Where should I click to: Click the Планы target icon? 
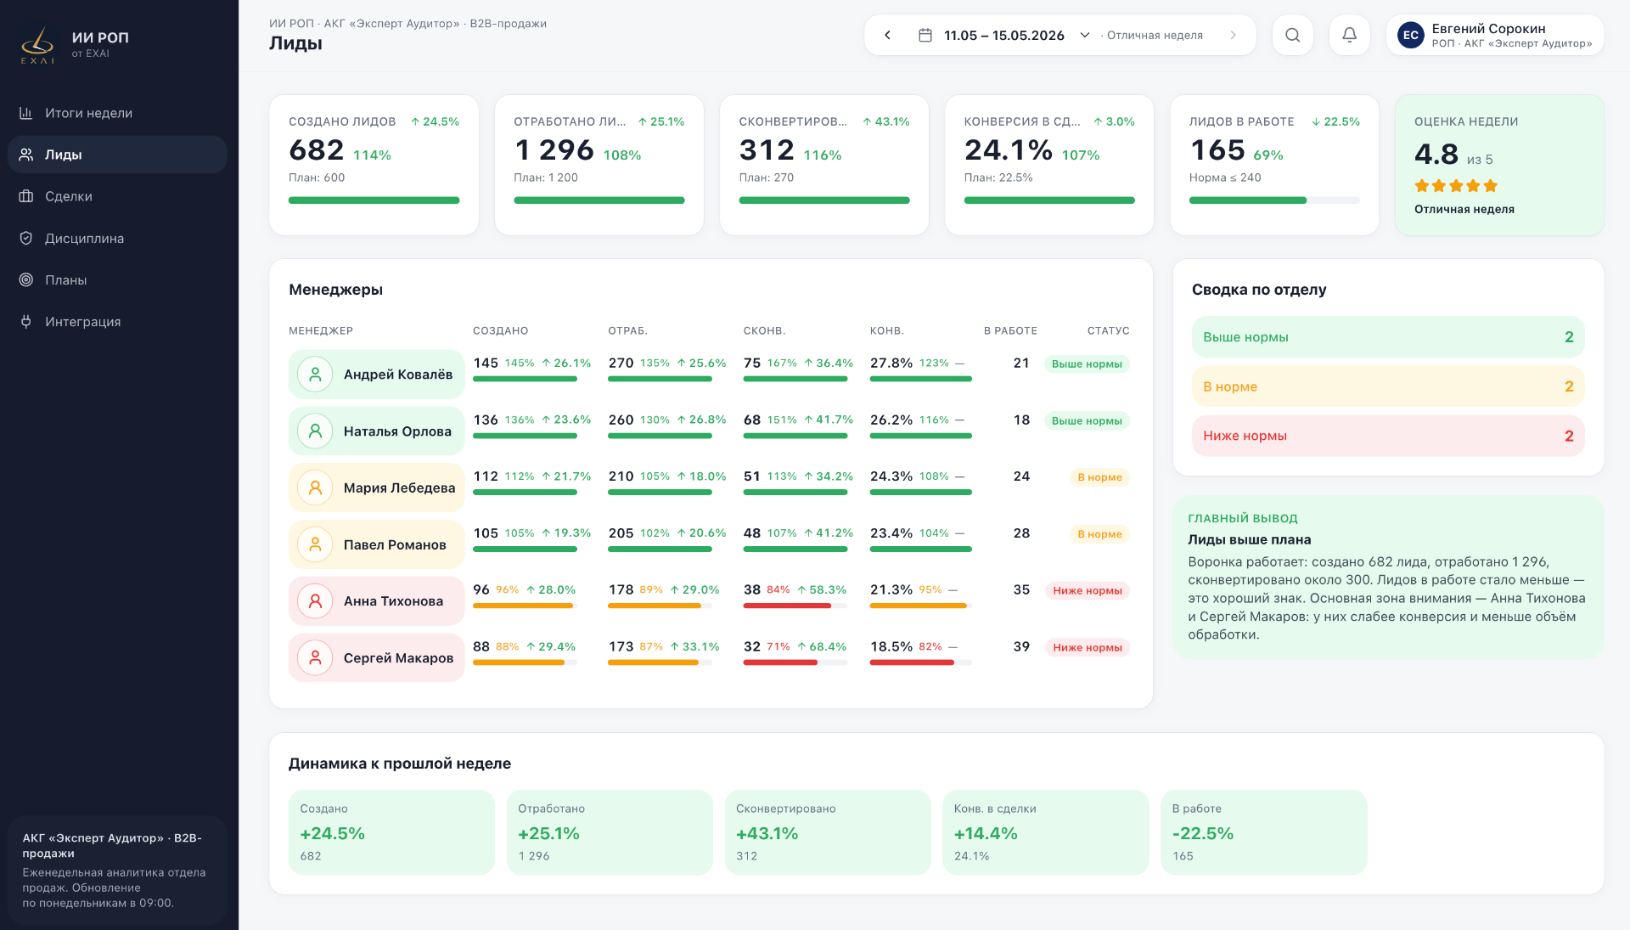point(26,279)
